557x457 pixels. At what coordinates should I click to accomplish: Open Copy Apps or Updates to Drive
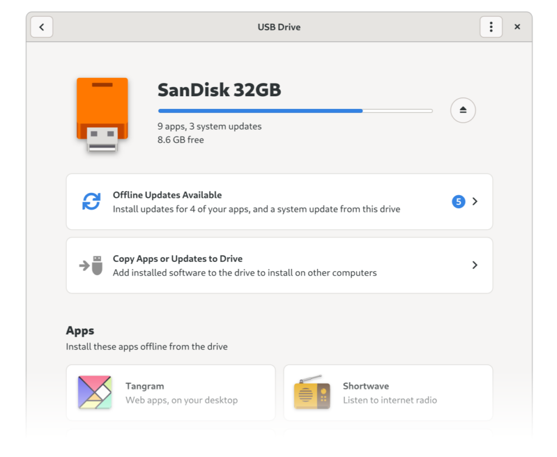pyautogui.click(x=279, y=265)
